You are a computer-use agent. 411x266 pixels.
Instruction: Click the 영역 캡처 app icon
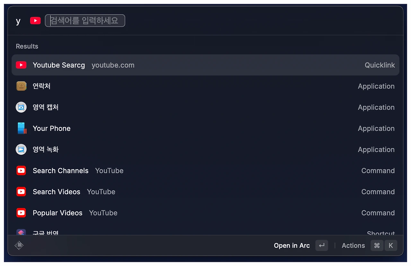click(21, 107)
